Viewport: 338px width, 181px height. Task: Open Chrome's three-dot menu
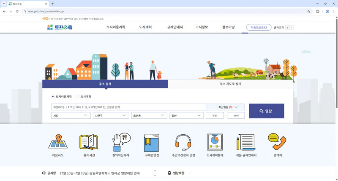334,11
